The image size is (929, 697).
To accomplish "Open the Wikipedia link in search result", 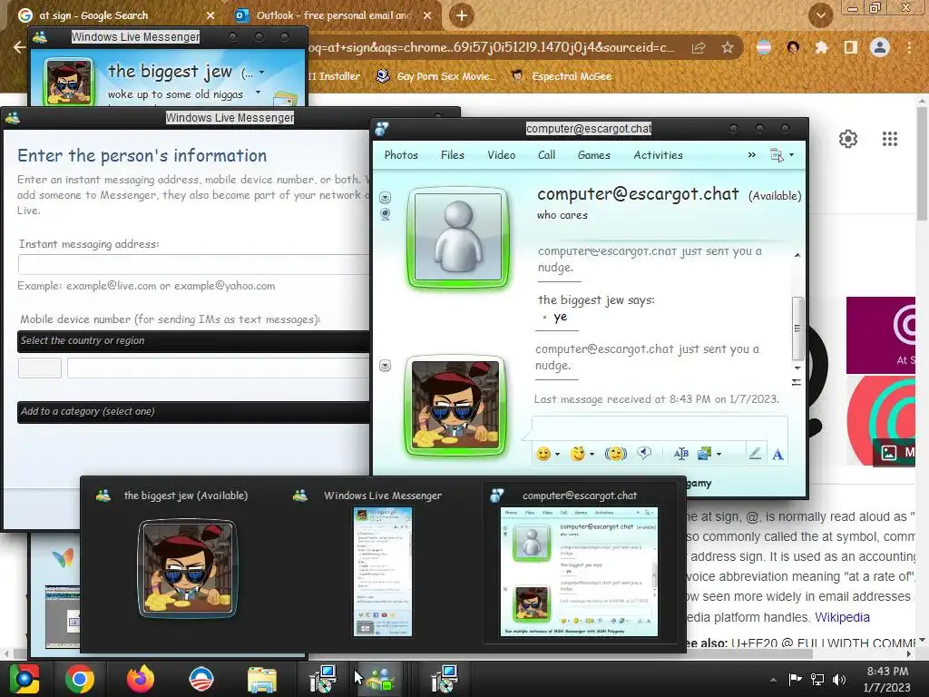I will 842,617.
